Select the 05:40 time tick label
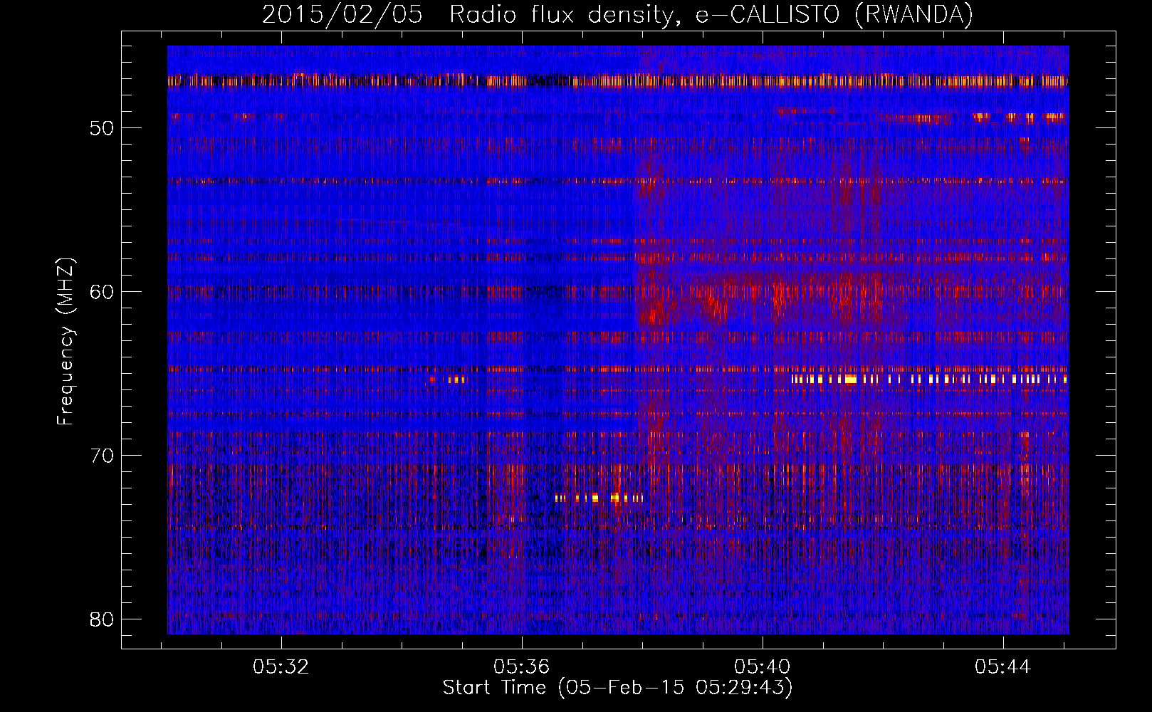This screenshot has width=1152, height=712. click(x=763, y=666)
